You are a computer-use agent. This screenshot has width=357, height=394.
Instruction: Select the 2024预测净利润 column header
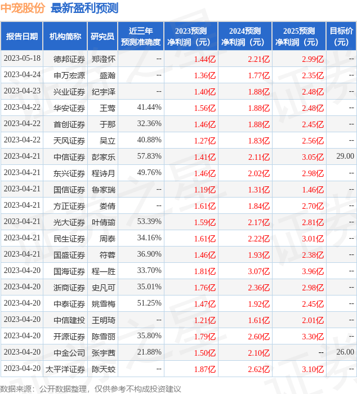tap(245, 37)
